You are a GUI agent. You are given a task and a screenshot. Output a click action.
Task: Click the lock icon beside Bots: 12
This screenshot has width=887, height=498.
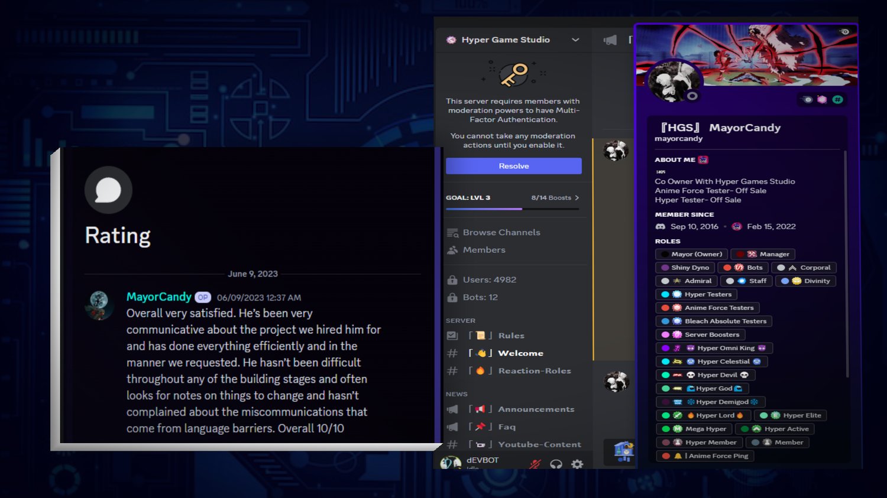pyautogui.click(x=452, y=297)
